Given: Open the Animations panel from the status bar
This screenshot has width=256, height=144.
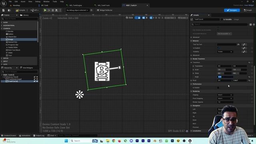Looking at the screenshot, I should [x=25, y=136].
